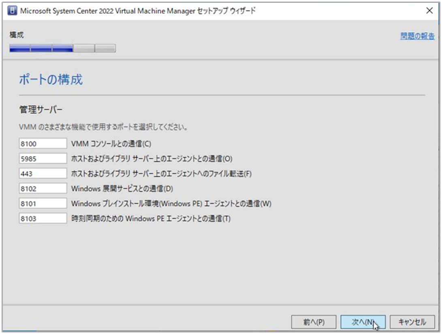The image size is (442, 334).
Task: Select the time sync port field showing 8103
Action: coord(43,218)
